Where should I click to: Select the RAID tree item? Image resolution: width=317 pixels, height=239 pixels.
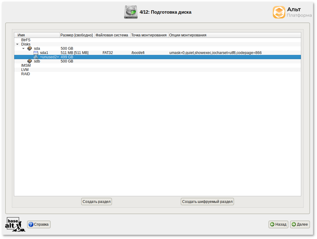26,74
